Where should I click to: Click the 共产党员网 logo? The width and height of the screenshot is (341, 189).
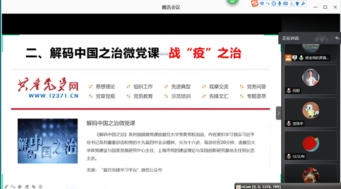coord(48,85)
